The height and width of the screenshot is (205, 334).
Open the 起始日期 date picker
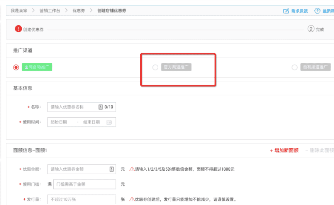59,122
